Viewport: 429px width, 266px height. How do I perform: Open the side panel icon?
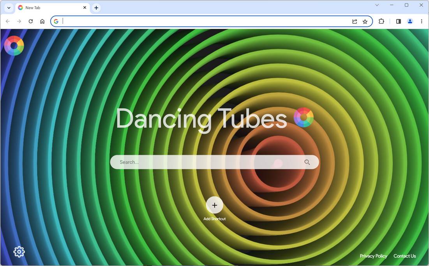pyautogui.click(x=398, y=21)
